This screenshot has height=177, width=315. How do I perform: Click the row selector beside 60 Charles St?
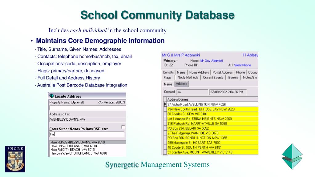165,114
